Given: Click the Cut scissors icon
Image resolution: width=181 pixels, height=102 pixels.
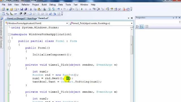Looking at the screenshot, I should [x=31, y=9].
